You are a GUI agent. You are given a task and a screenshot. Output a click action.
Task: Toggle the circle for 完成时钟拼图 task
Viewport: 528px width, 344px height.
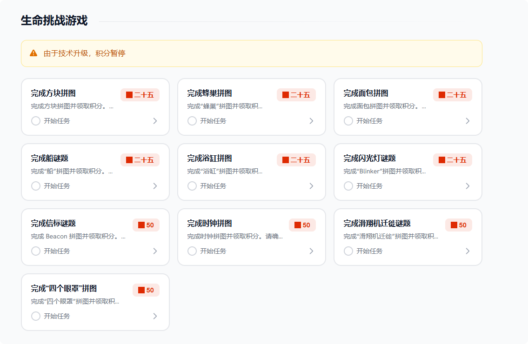(x=192, y=251)
